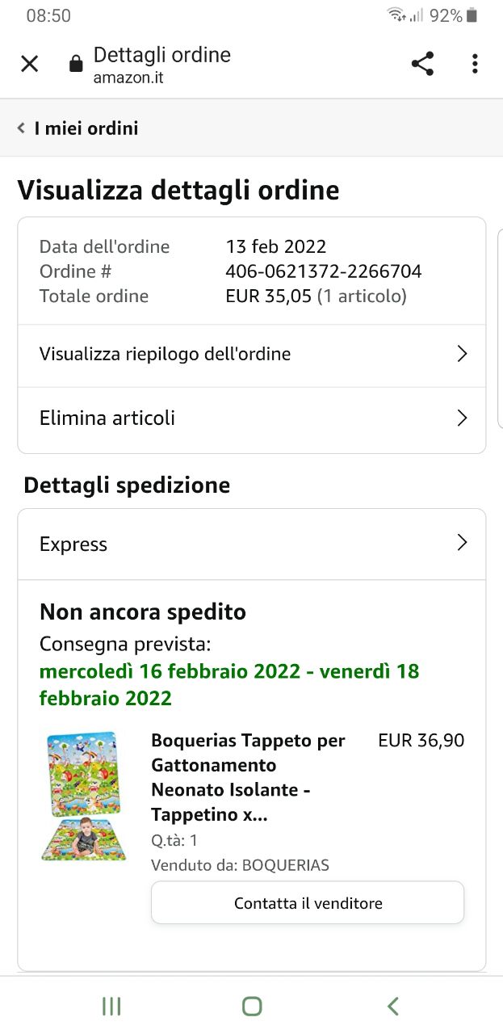Tap the play mat product thumbnail
This screenshot has height=1034, width=503.
pos(84,796)
